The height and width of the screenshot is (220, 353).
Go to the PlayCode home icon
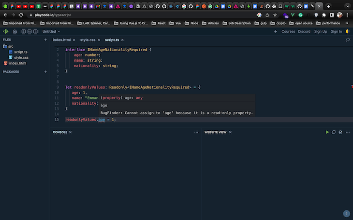[x=15, y=31]
